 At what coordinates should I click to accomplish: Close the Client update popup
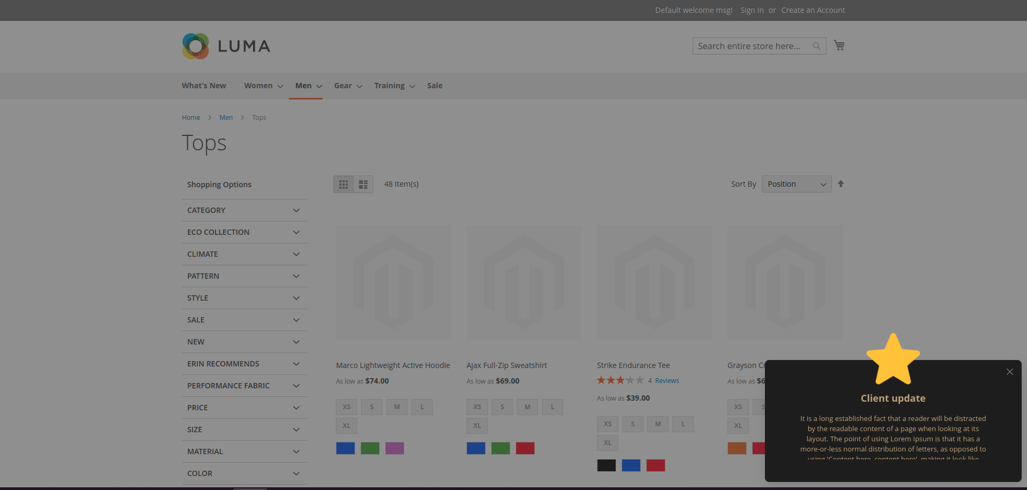pos(1010,372)
